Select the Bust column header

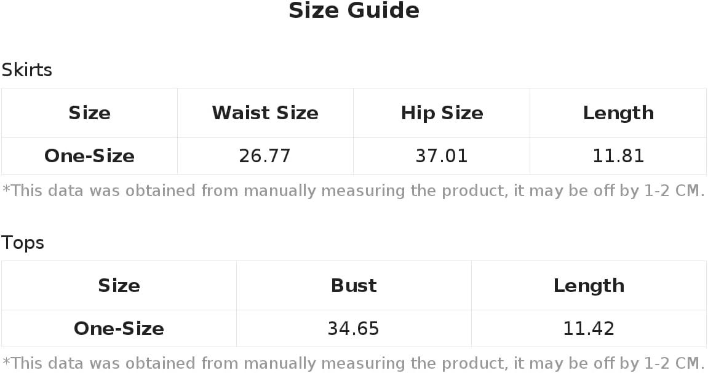coord(354,286)
